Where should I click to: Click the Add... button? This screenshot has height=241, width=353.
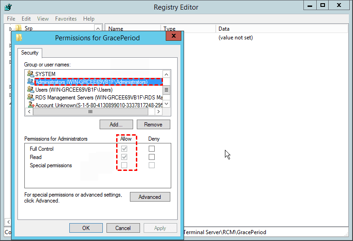[x=116, y=125]
